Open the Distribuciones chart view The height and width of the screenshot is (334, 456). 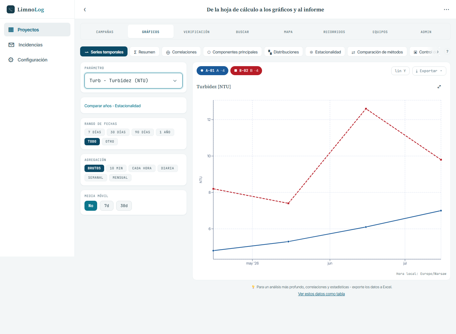click(283, 52)
